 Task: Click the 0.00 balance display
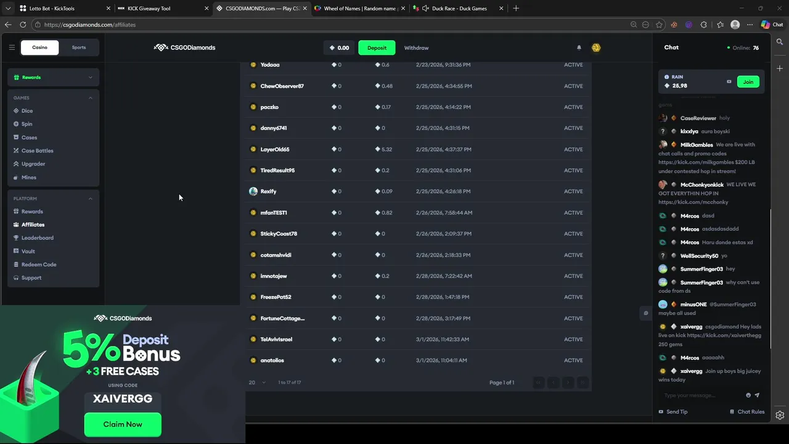click(x=339, y=47)
